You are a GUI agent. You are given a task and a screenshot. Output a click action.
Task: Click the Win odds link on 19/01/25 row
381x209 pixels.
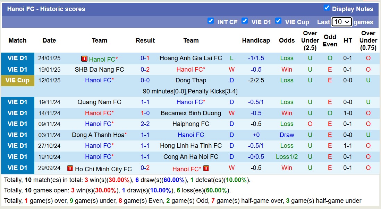(x=287, y=69)
